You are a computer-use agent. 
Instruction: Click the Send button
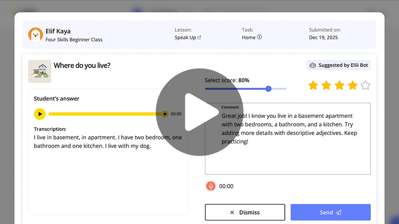click(331, 212)
